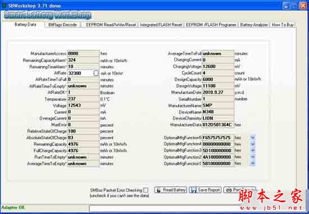Click the Print button
This screenshot has height=214, width=309.
[240, 190]
